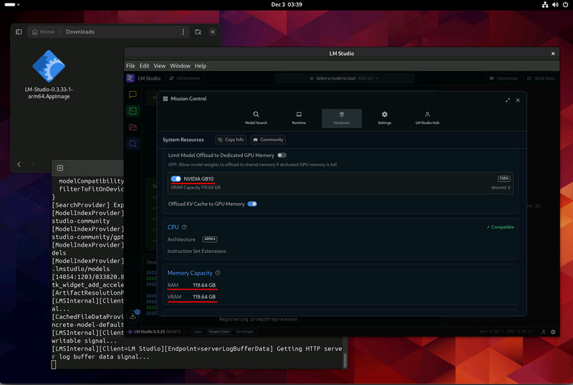Click the Instruction Set Extensions label
The width and height of the screenshot is (573, 385).
coord(196,251)
